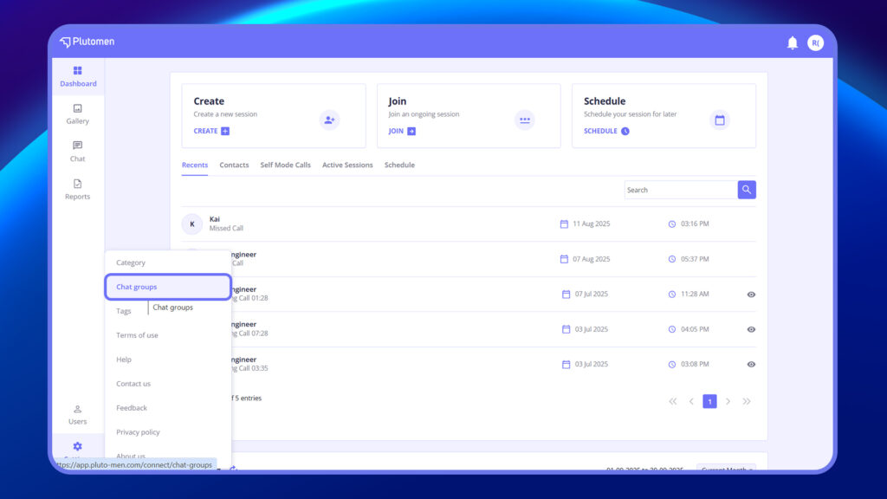Click clock icon beside 05:37 PM
The height and width of the screenshot is (499, 887).
672,259
